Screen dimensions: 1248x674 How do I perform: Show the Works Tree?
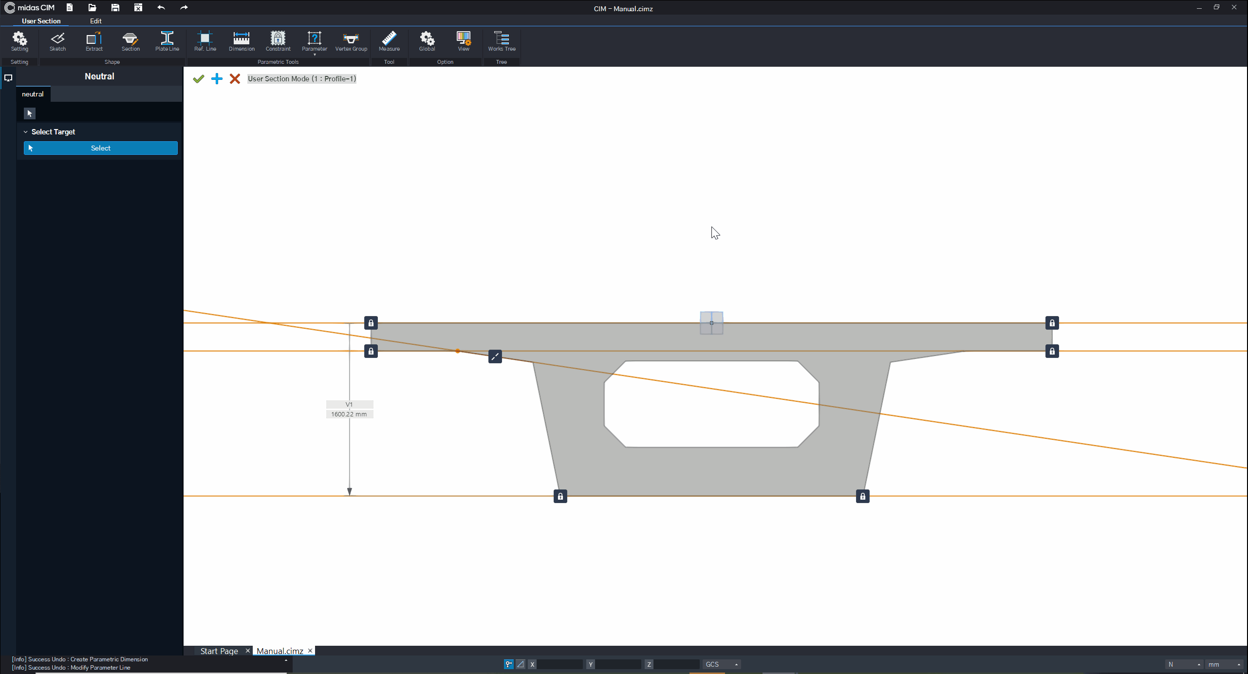[502, 41]
